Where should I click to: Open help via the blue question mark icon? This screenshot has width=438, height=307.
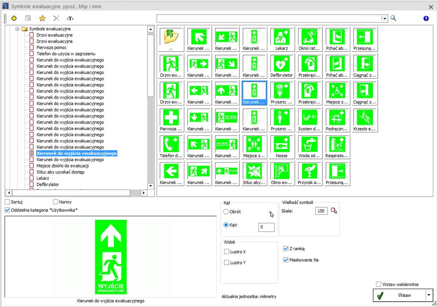click(x=426, y=18)
